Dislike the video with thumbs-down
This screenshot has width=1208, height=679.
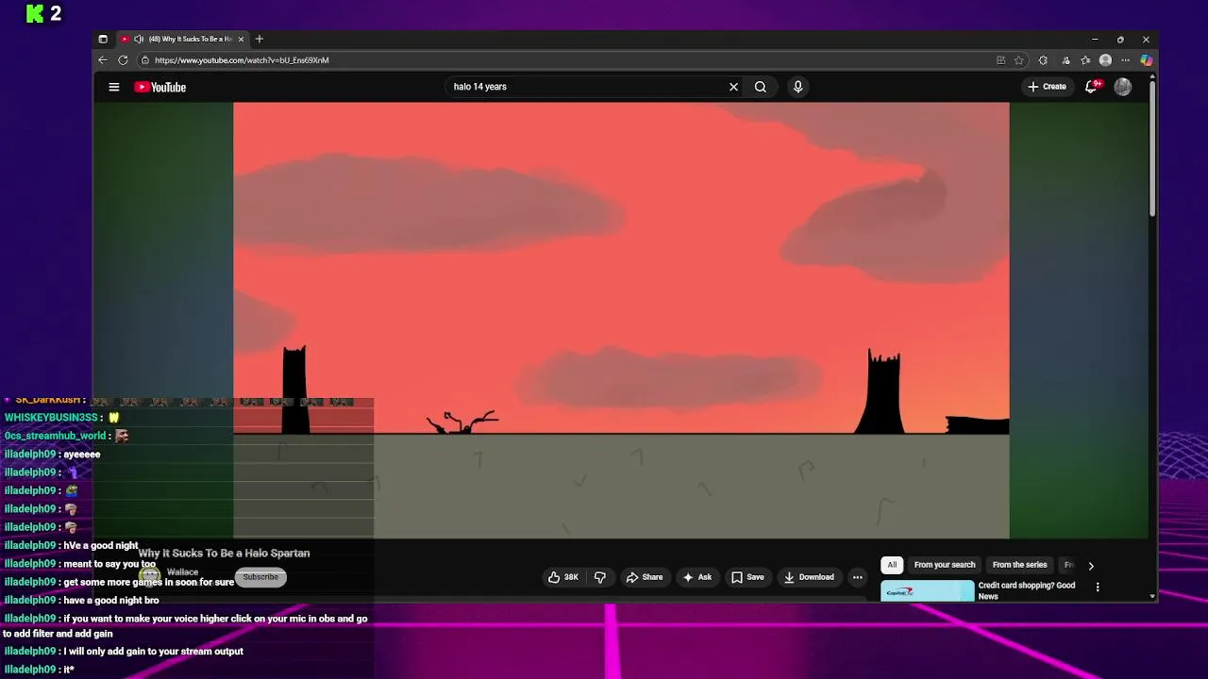coord(599,577)
